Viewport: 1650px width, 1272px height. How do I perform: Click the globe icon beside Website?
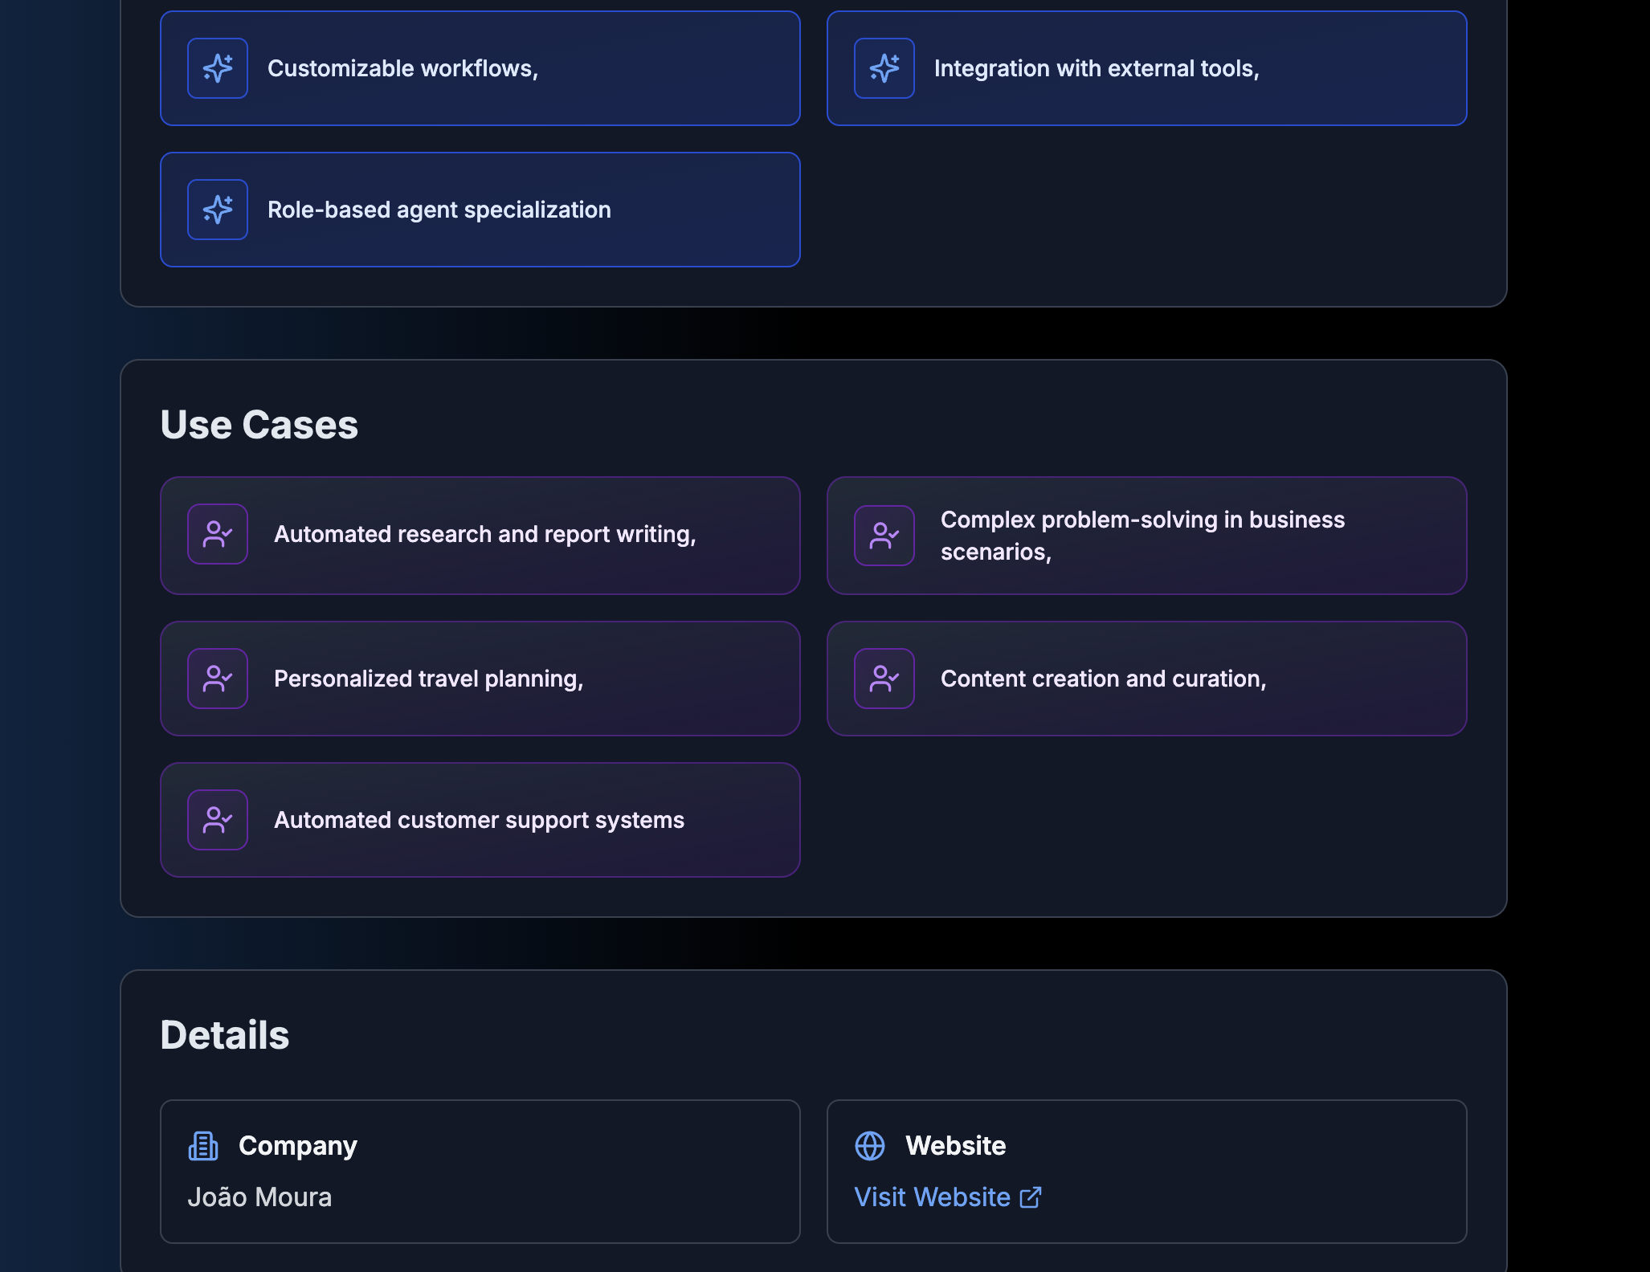870,1146
